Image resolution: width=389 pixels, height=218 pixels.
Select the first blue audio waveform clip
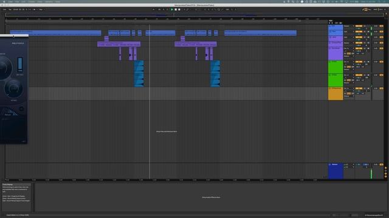pyautogui.click(x=139, y=74)
